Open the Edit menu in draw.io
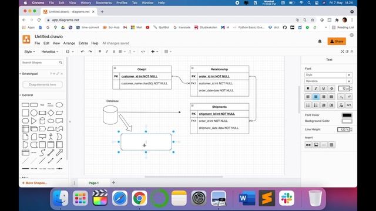This screenshot has width=376, height=211. (x=46, y=43)
